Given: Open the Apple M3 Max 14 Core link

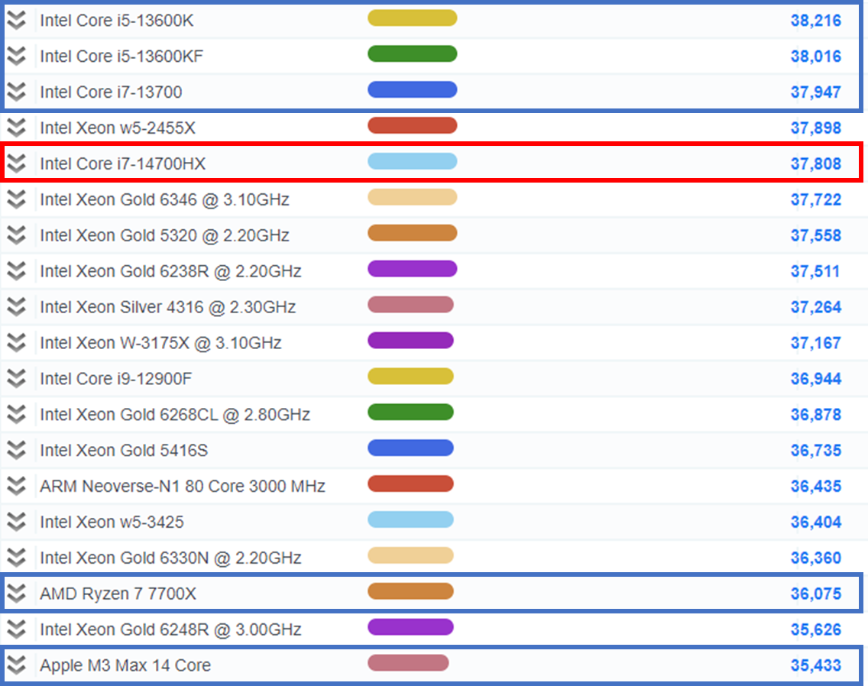Looking at the screenshot, I should click(125, 665).
